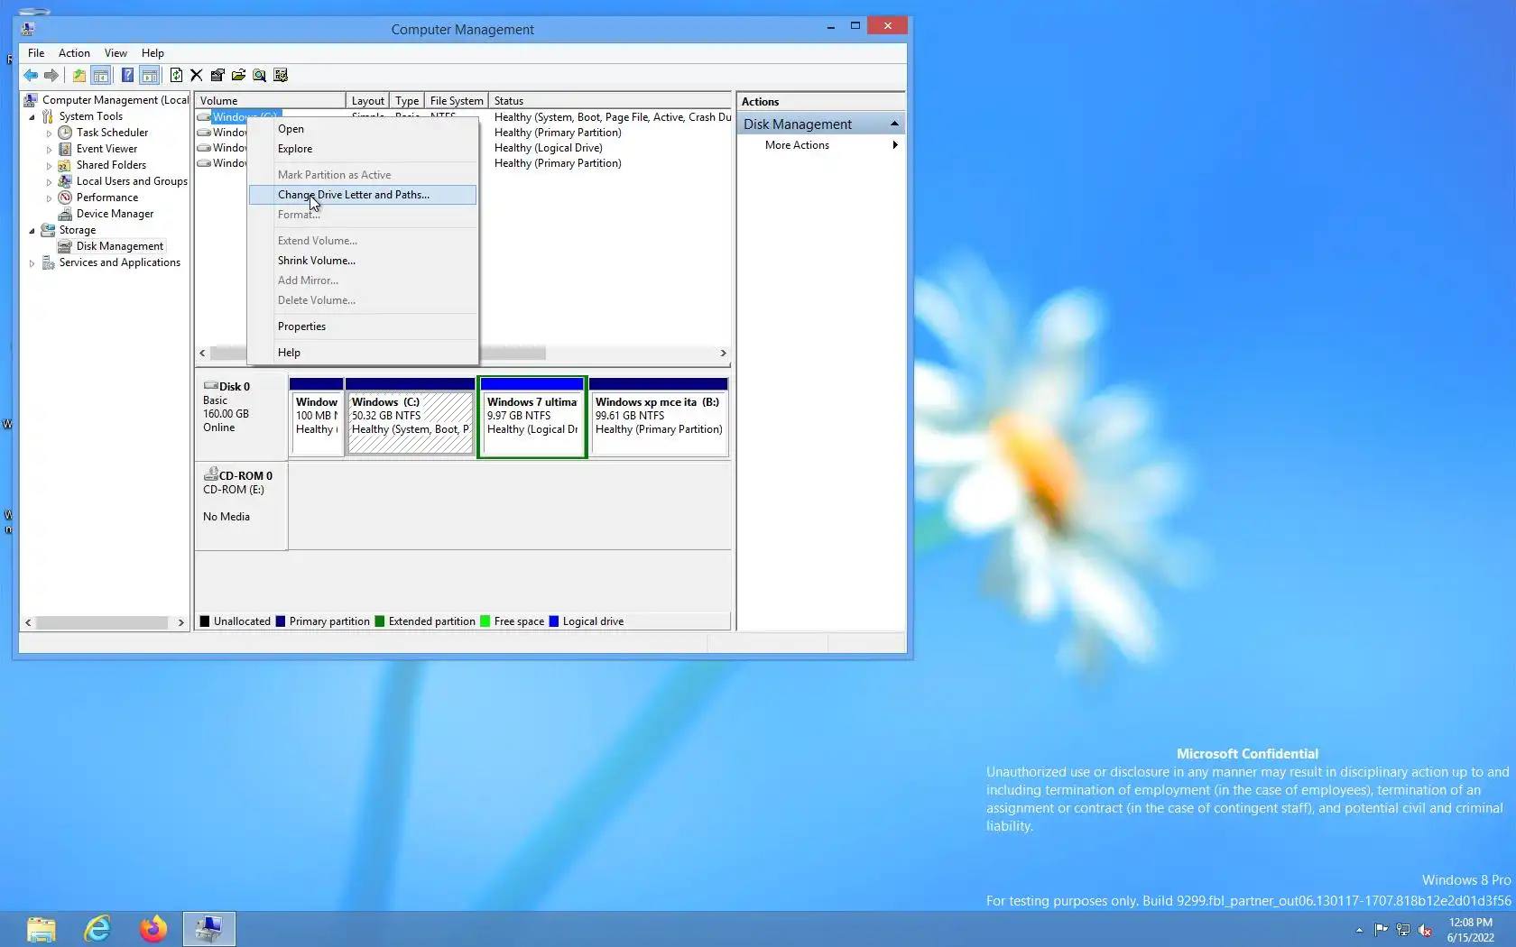Select the Windows (C:) 50.32 GB partition block
Viewport: 1516px width, 947px height.
pyautogui.click(x=411, y=418)
